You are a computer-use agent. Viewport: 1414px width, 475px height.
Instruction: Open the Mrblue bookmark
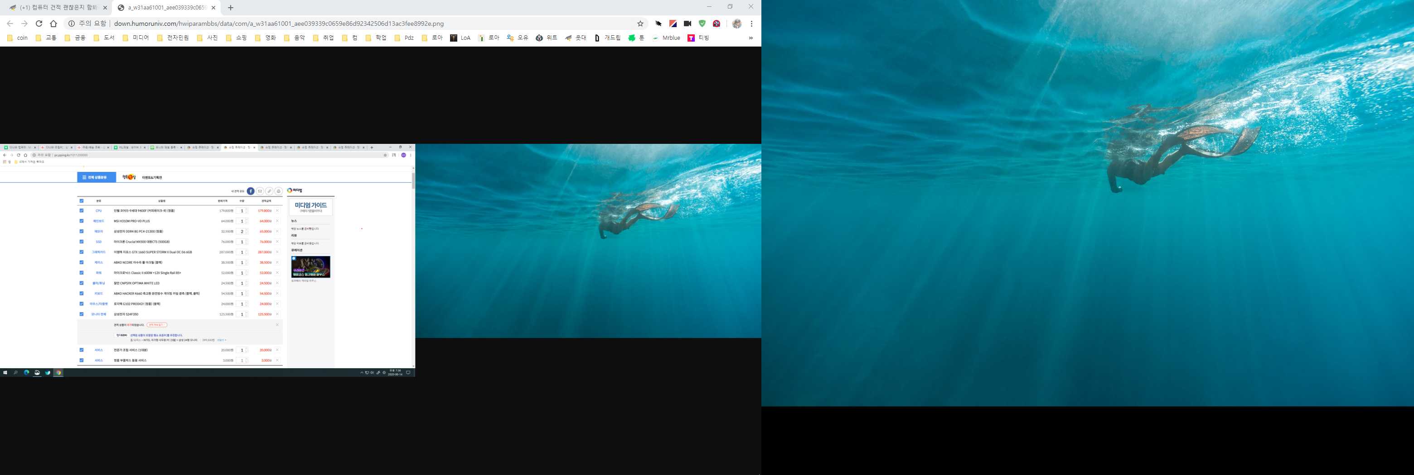(x=666, y=38)
